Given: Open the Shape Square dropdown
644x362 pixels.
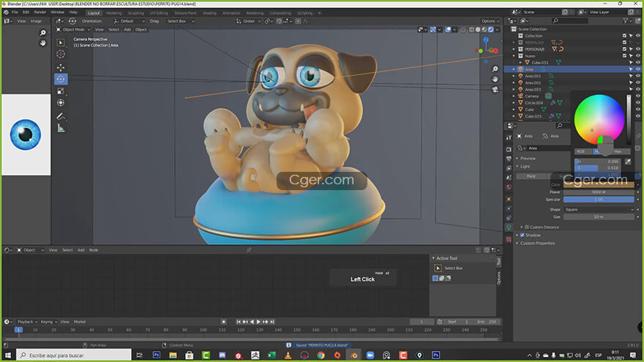Looking at the screenshot, I should click(599, 209).
